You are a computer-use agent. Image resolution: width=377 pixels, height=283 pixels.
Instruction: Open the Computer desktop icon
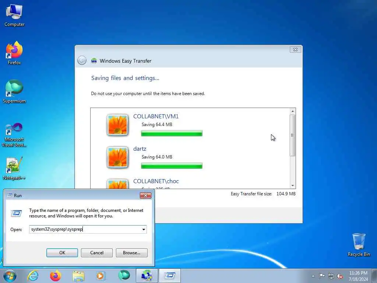[14, 15]
